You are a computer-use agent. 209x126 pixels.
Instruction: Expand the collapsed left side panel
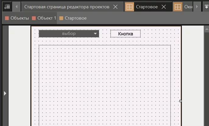coord(5,93)
